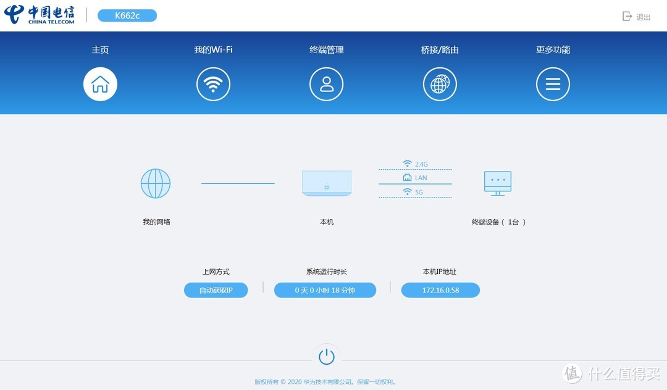Open the 主页 home icon
Screen dimensions: 667x390
100,84
